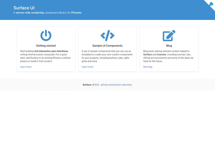
Task: Click the Surface UI page title
Action: point(24,8)
